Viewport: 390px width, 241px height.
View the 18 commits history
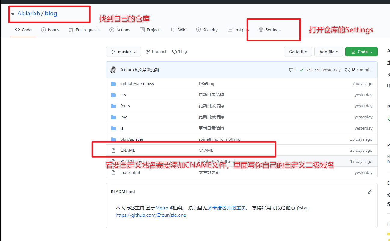tap(359, 70)
